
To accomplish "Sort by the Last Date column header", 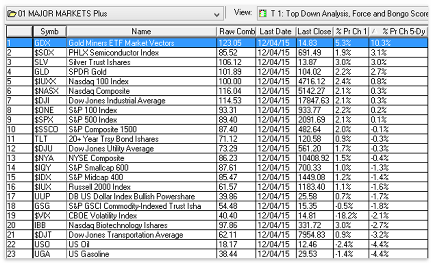I will (276, 32).
